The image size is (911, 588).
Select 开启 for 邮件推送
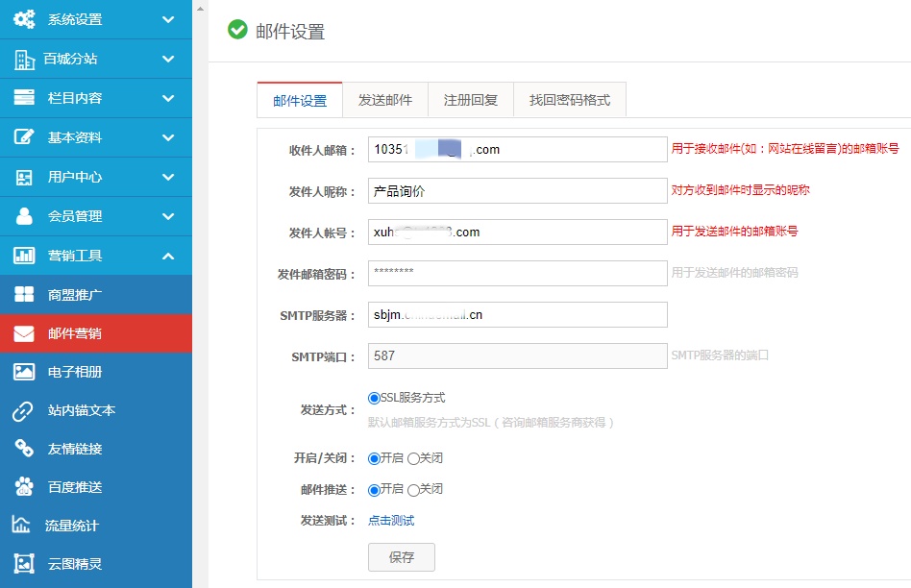pos(374,490)
